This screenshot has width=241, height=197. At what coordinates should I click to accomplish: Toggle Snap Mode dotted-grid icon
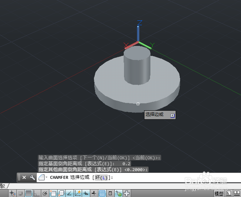[20, 193]
